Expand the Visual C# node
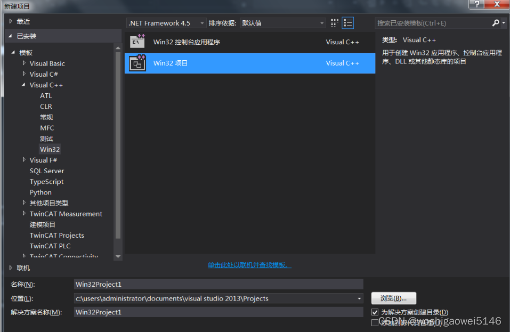This screenshot has height=332, width=510. pyautogui.click(x=24, y=74)
